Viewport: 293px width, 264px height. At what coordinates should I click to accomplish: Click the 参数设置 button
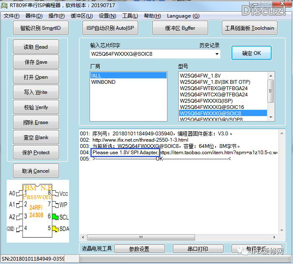[139, 249]
